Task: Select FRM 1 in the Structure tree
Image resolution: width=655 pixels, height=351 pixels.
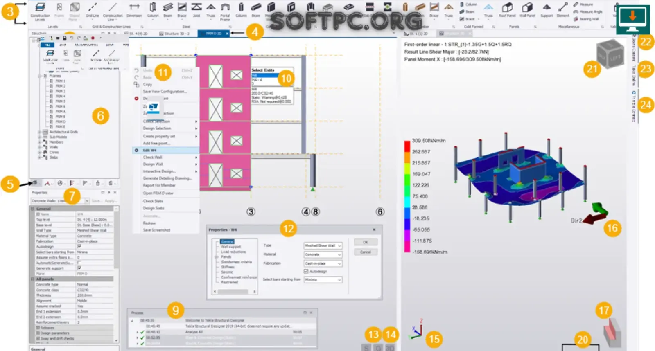Action: click(61, 81)
